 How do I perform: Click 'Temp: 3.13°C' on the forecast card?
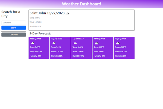56,47
